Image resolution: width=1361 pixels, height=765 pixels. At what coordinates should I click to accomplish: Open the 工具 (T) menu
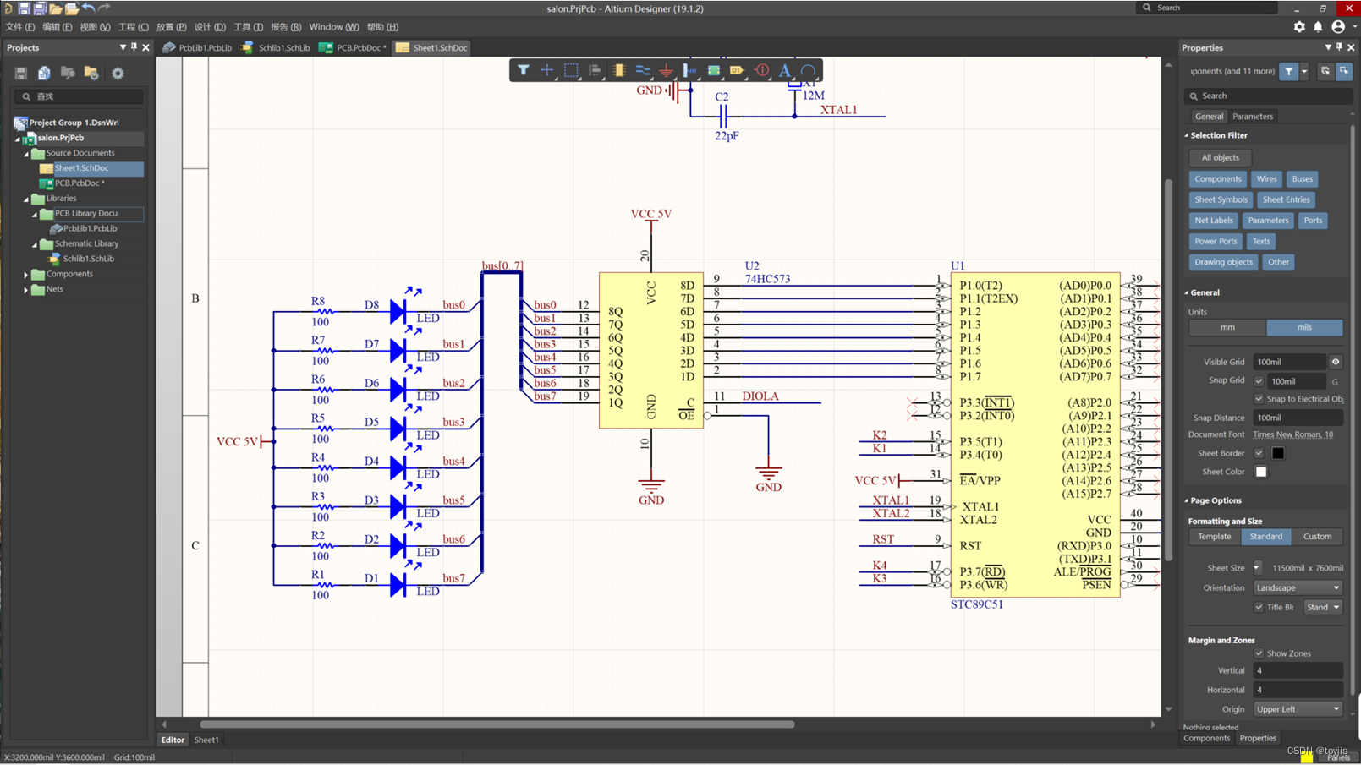tap(248, 27)
